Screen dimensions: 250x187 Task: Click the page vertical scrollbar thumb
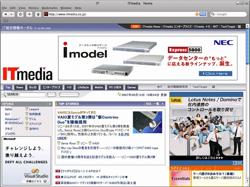247,46
